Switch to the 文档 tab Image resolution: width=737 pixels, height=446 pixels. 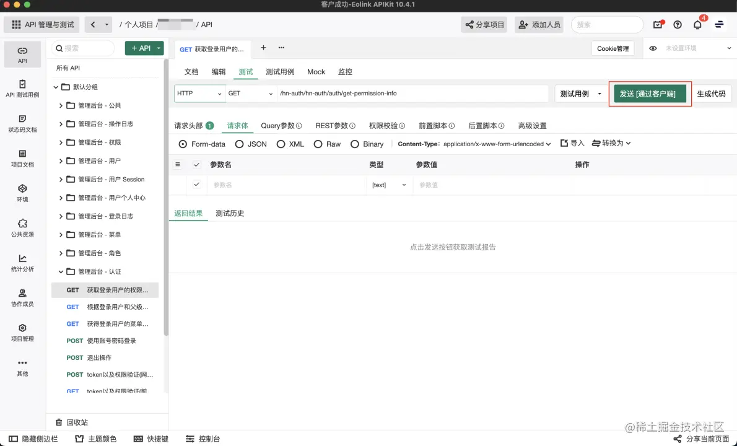click(x=191, y=72)
